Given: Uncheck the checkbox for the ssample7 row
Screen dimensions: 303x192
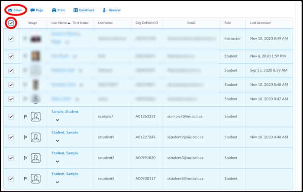Looking at the screenshot, I should coord(11,116).
